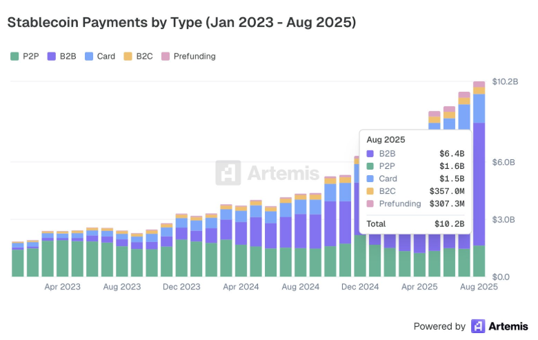Toggle the B2C series legend label
Screen dimensions: 538x340
tap(143, 57)
